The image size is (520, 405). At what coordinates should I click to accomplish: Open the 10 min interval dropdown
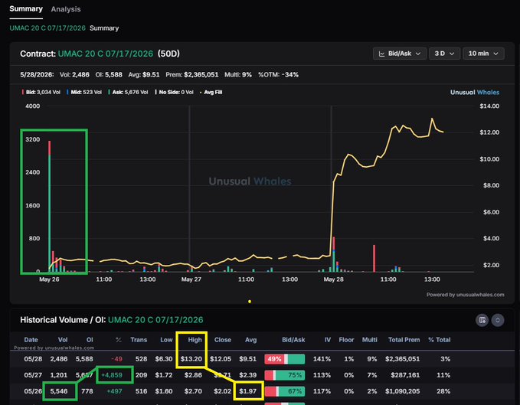point(483,54)
